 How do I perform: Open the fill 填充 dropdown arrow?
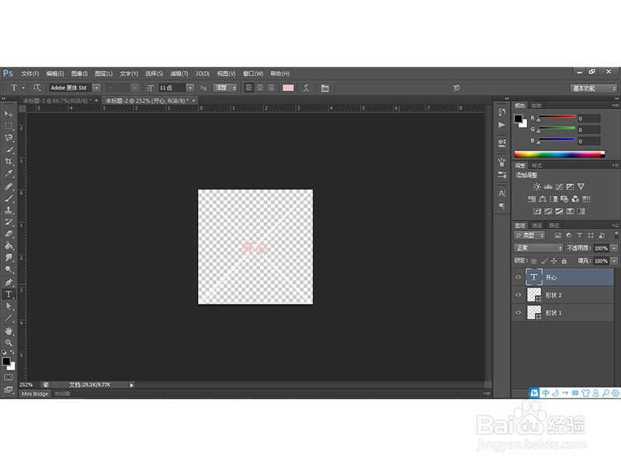614,261
